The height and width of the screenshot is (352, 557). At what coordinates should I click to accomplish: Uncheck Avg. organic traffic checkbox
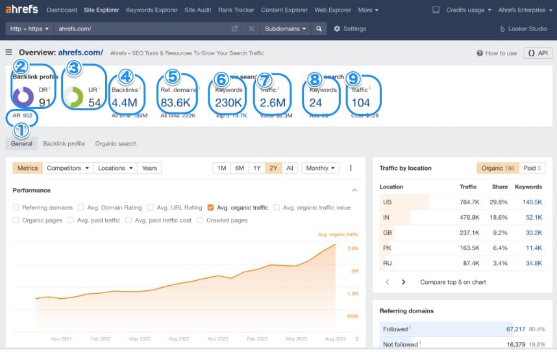pos(210,207)
